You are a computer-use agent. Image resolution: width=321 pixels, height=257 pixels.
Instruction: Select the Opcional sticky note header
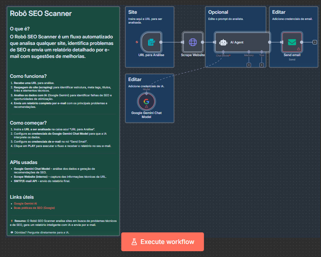pyautogui.click(x=218, y=12)
